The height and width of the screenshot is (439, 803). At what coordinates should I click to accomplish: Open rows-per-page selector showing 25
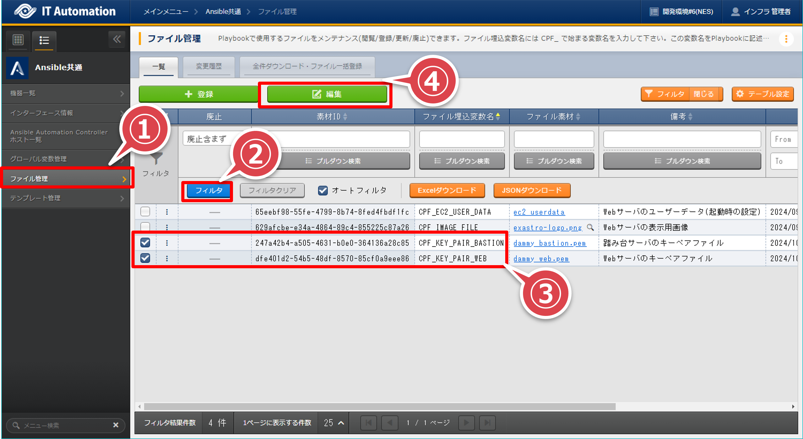pyautogui.click(x=334, y=423)
